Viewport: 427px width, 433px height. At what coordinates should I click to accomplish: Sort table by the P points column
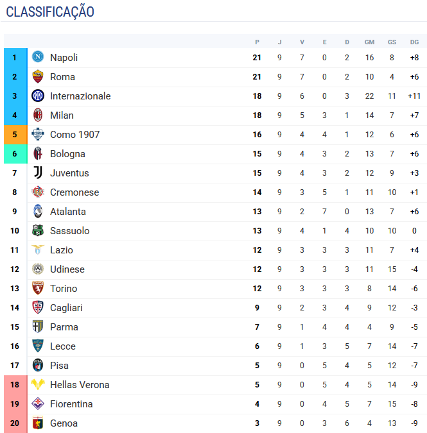pos(257,42)
